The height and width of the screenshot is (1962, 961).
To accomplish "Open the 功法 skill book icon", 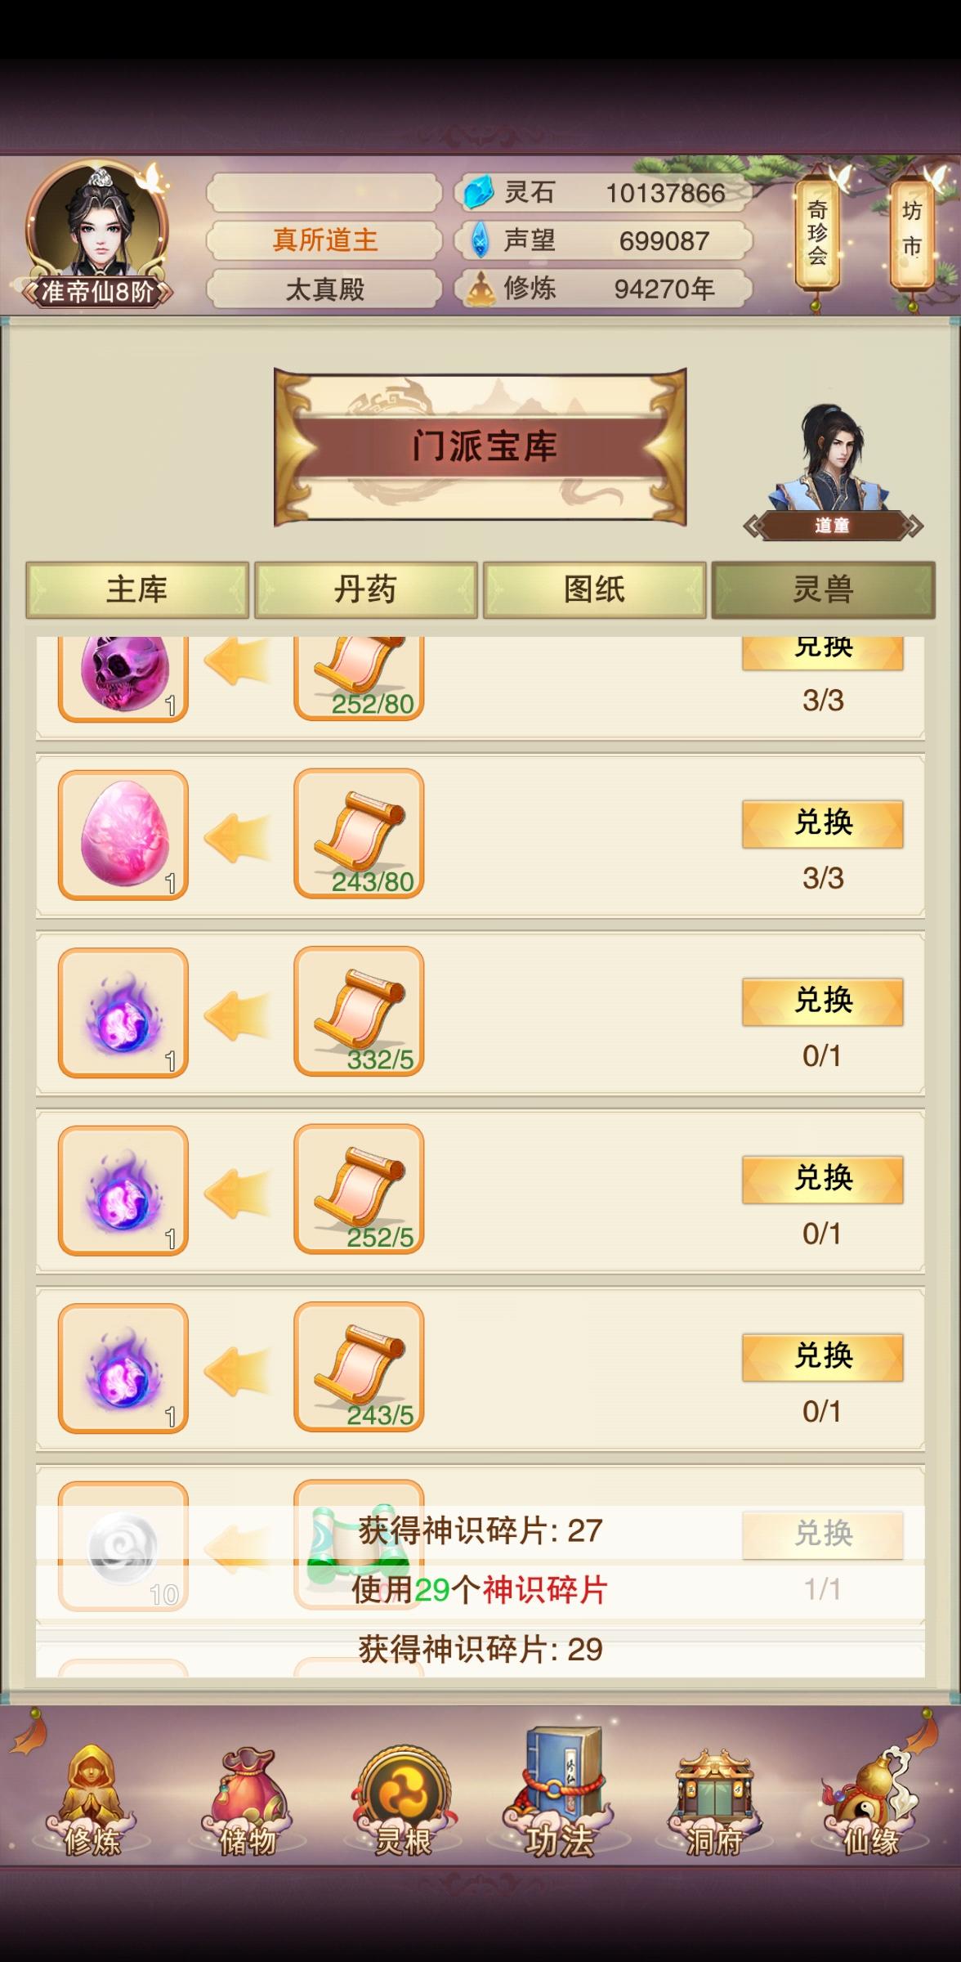I will click(559, 1793).
